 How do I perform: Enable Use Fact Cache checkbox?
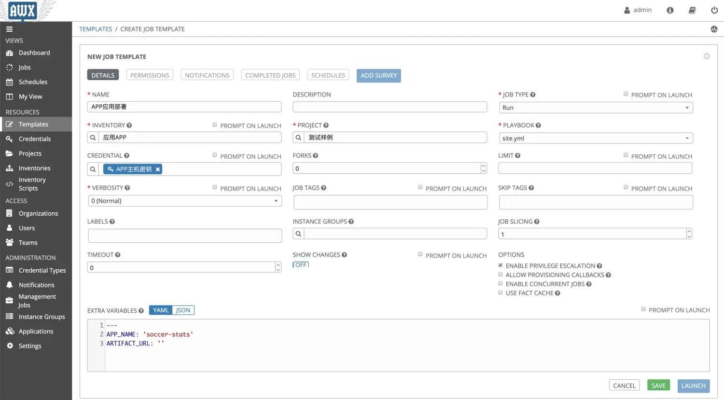click(x=501, y=293)
